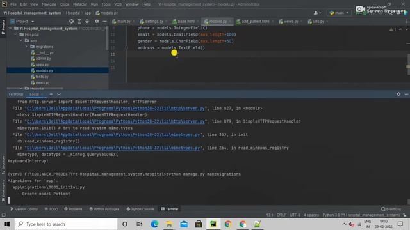The height and width of the screenshot is (230, 410).
Task: Open the main run configuration dropdown
Action: [x=339, y=13]
